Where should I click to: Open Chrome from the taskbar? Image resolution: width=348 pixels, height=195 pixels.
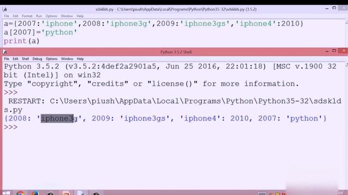pos(20,193)
